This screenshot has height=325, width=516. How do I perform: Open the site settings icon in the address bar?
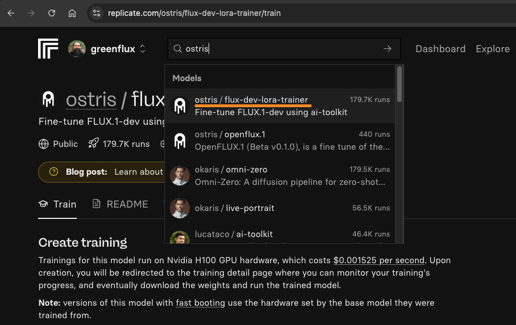97,13
